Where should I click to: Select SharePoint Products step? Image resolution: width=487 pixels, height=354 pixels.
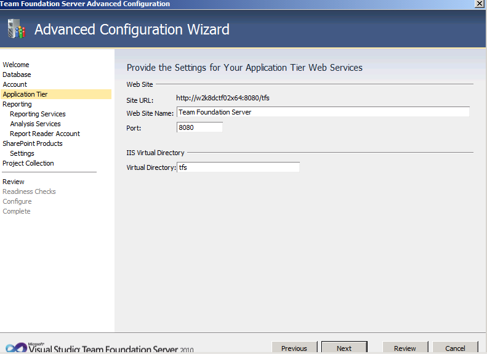(33, 143)
